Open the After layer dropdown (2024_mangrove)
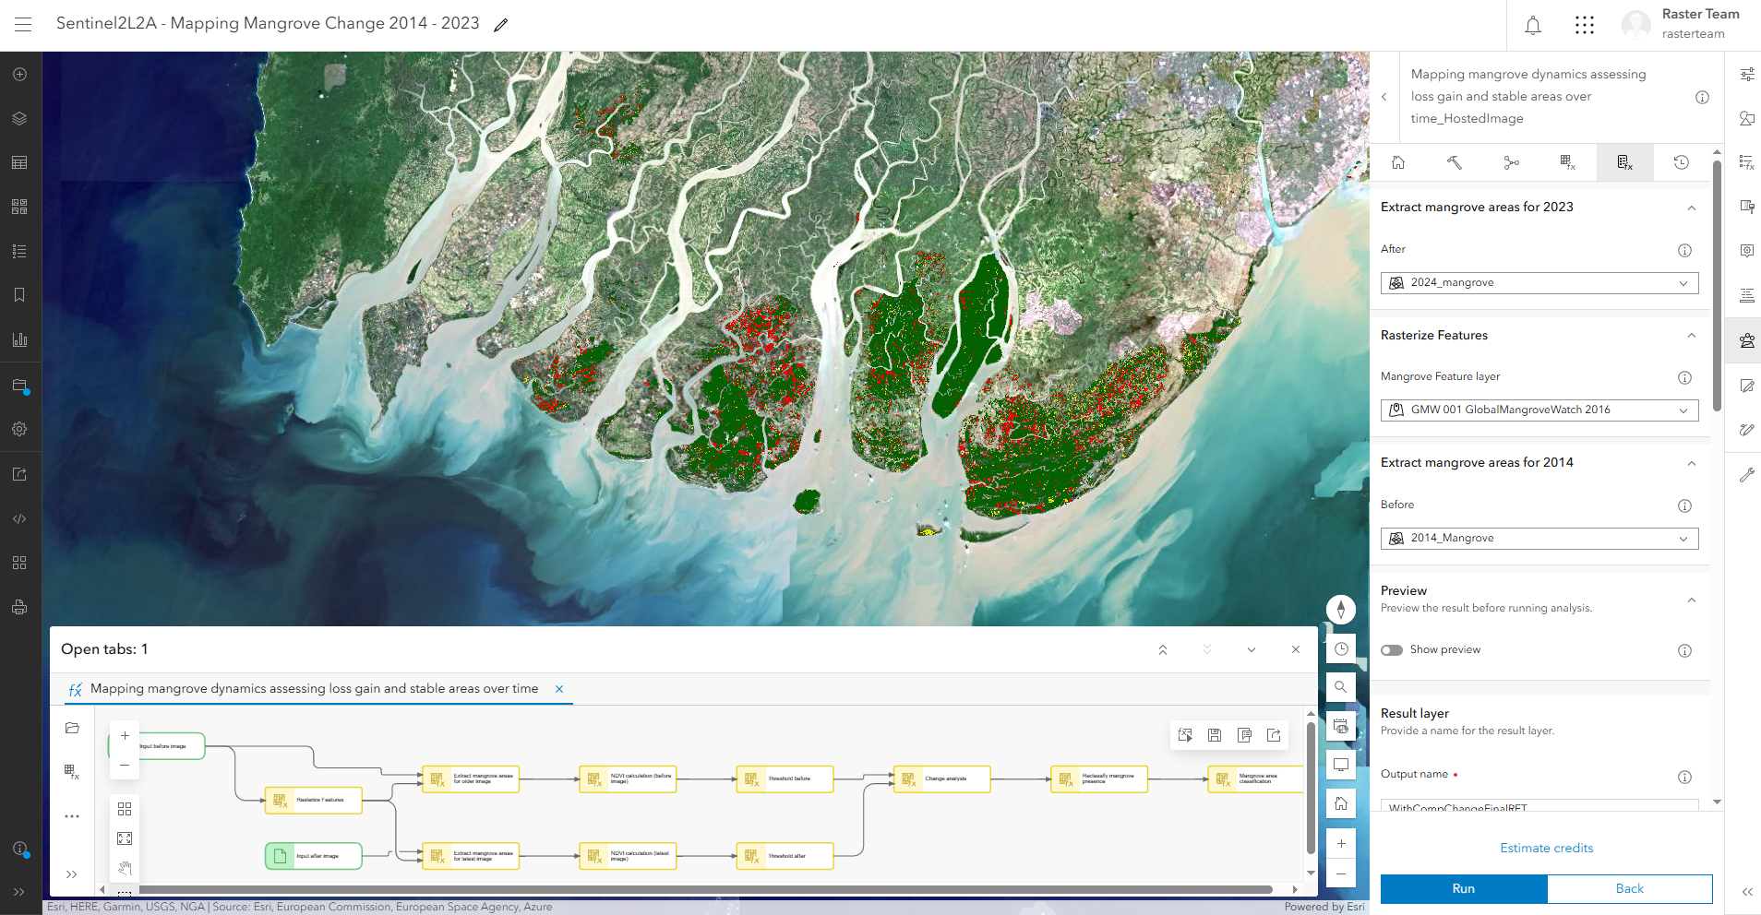1761x915 pixels. pyautogui.click(x=1539, y=283)
